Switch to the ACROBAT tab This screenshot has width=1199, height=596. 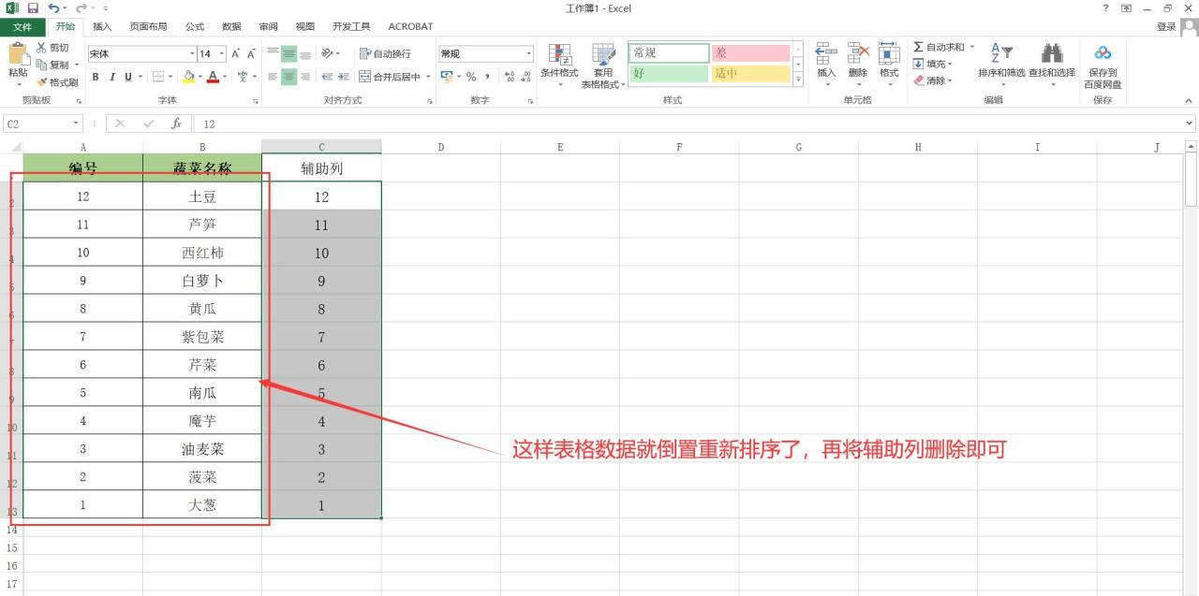click(x=410, y=26)
